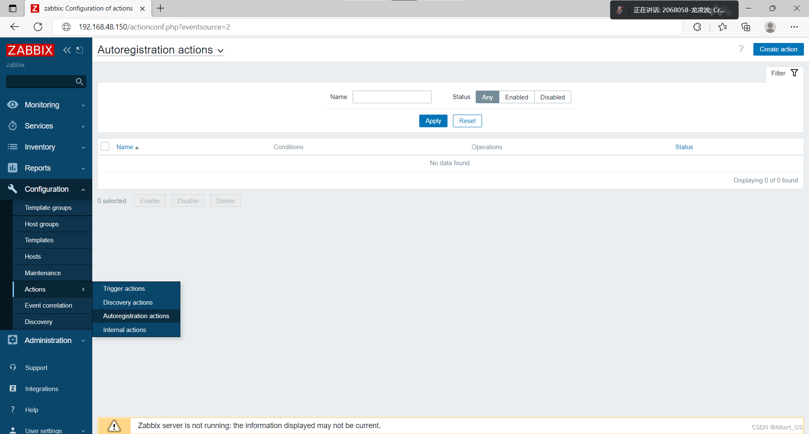
Task: Select Discovery actions from submenu
Action: (x=136, y=303)
